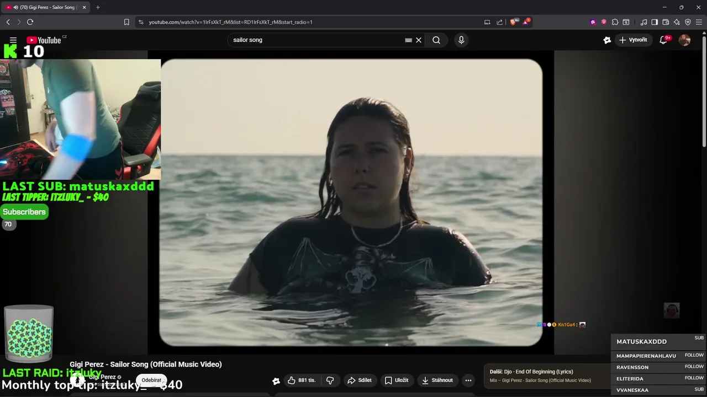
Task: Open the on-screen keyboard icon in search box
Action: (408, 40)
